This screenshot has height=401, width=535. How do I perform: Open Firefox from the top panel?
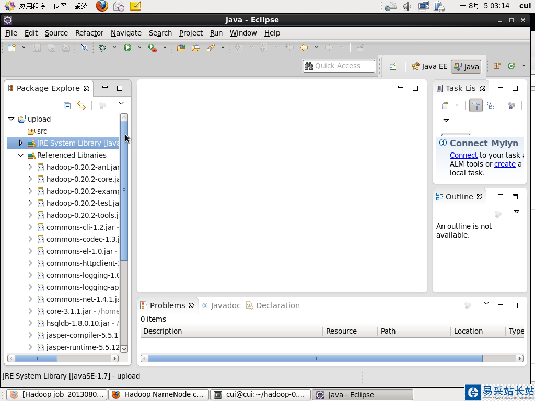point(102,6)
